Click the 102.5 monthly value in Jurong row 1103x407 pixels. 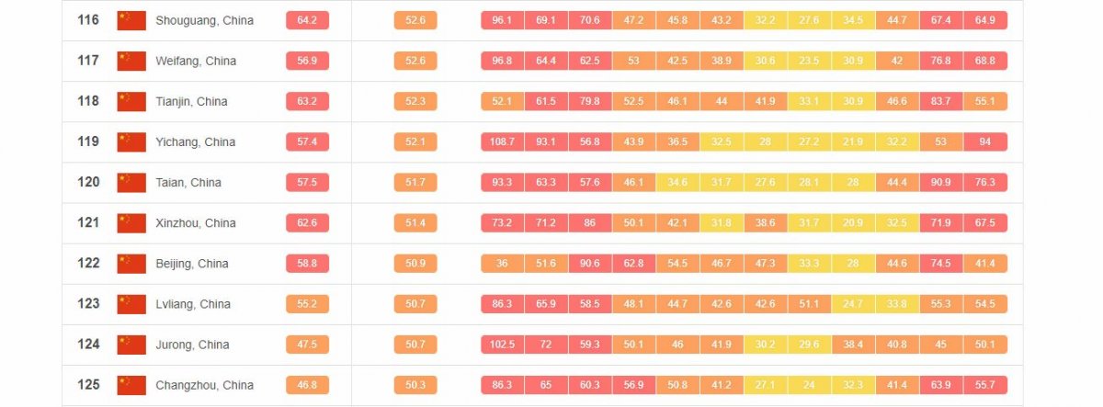tap(502, 345)
